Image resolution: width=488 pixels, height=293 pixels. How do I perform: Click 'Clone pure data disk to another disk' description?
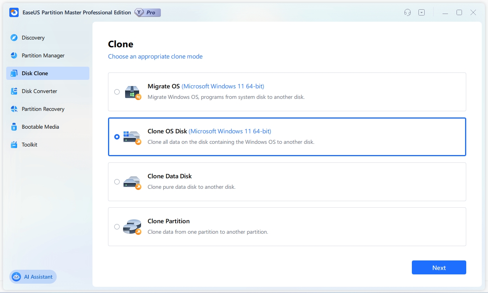pyautogui.click(x=192, y=187)
